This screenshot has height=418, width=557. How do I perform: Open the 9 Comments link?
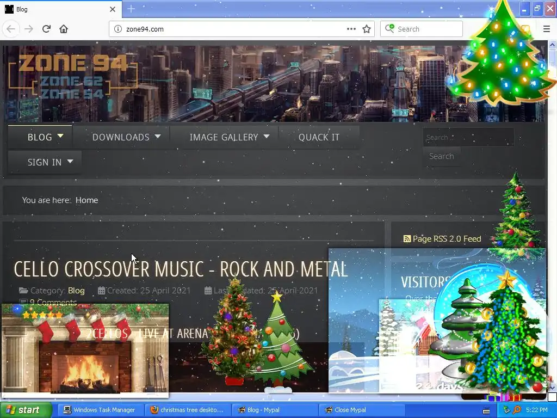tap(53, 302)
